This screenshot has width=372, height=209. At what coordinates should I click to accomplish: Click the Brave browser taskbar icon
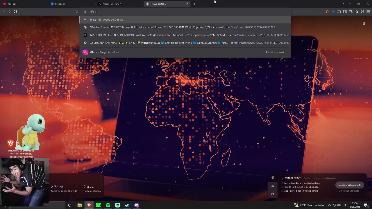tap(89, 205)
